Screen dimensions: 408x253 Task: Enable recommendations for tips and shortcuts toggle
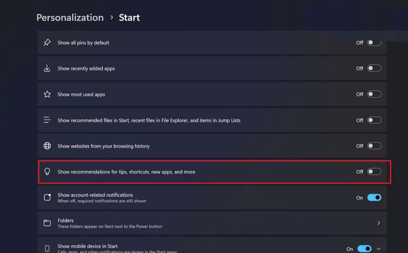[x=374, y=172]
